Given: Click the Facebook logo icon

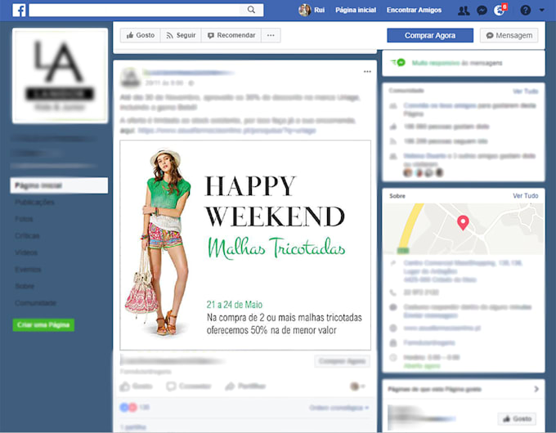Looking at the screenshot, I should 19,10.
